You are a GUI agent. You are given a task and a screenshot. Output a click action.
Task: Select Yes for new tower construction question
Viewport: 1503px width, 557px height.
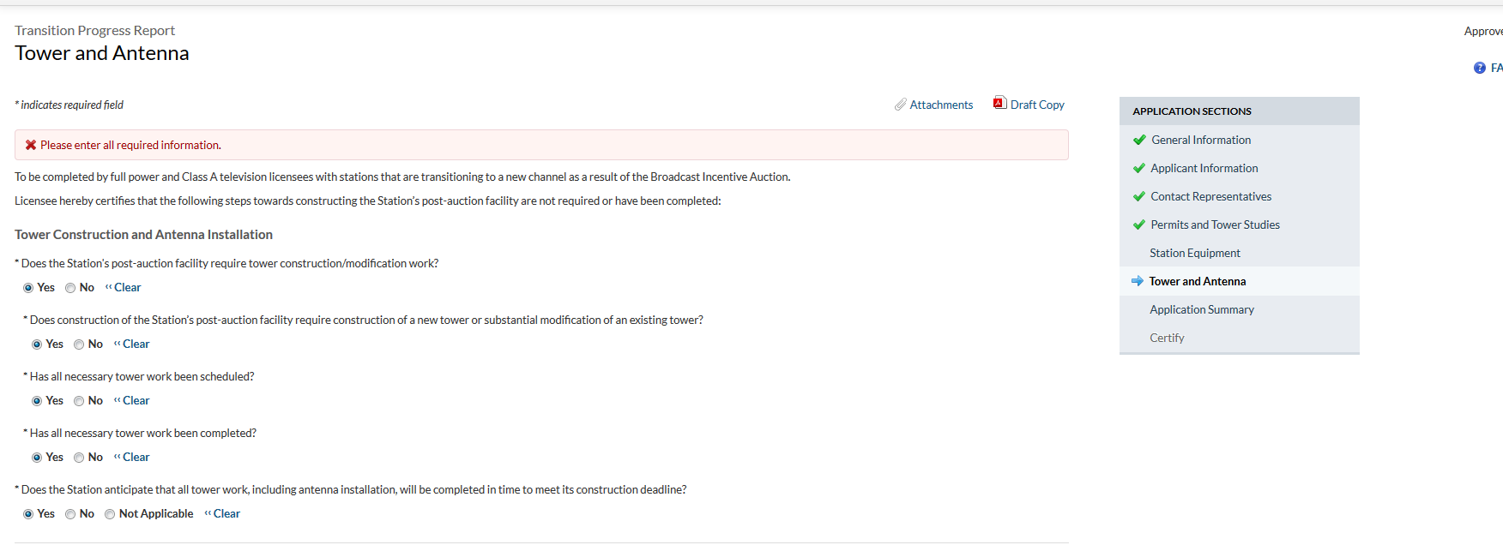[x=37, y=344]
